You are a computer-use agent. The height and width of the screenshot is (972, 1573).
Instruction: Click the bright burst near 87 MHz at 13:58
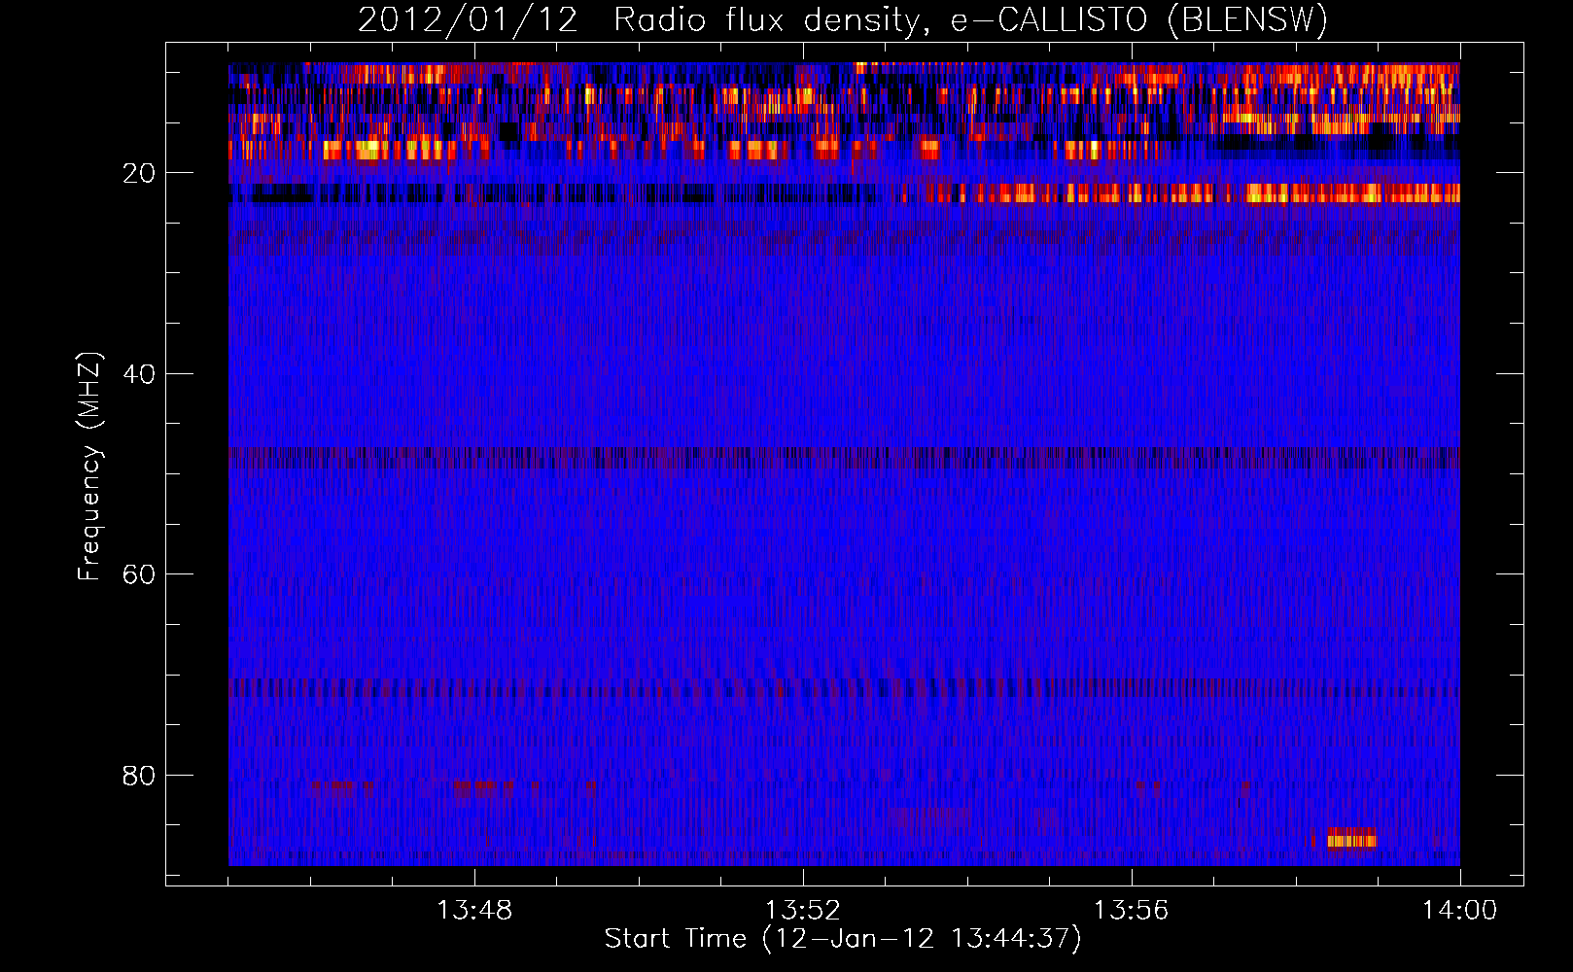[1352, 838]
